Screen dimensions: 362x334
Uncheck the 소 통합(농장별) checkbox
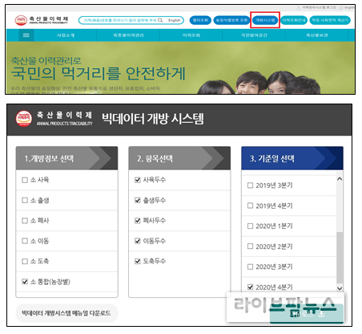(x=25, y=282)
